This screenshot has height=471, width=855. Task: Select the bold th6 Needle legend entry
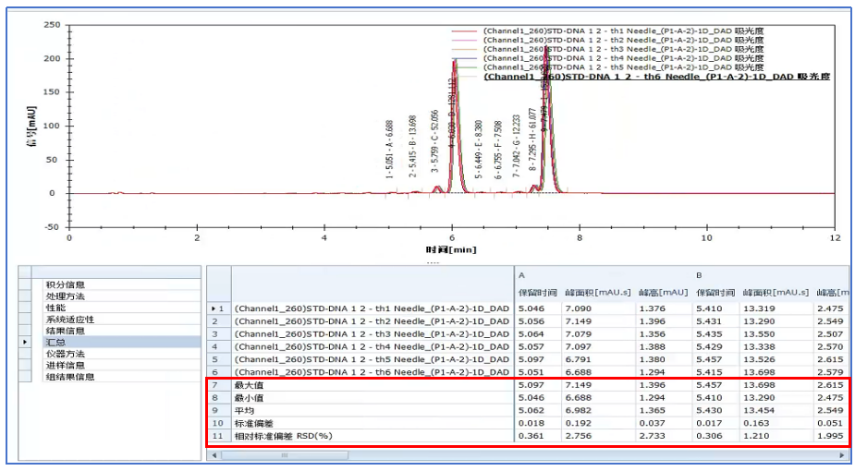[x=654, y=78]
